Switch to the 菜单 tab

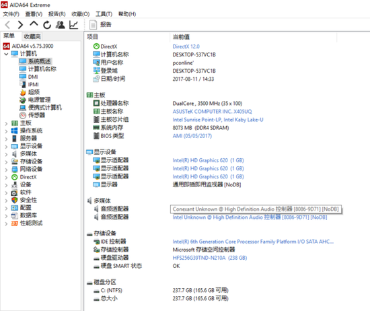[9, 36]
